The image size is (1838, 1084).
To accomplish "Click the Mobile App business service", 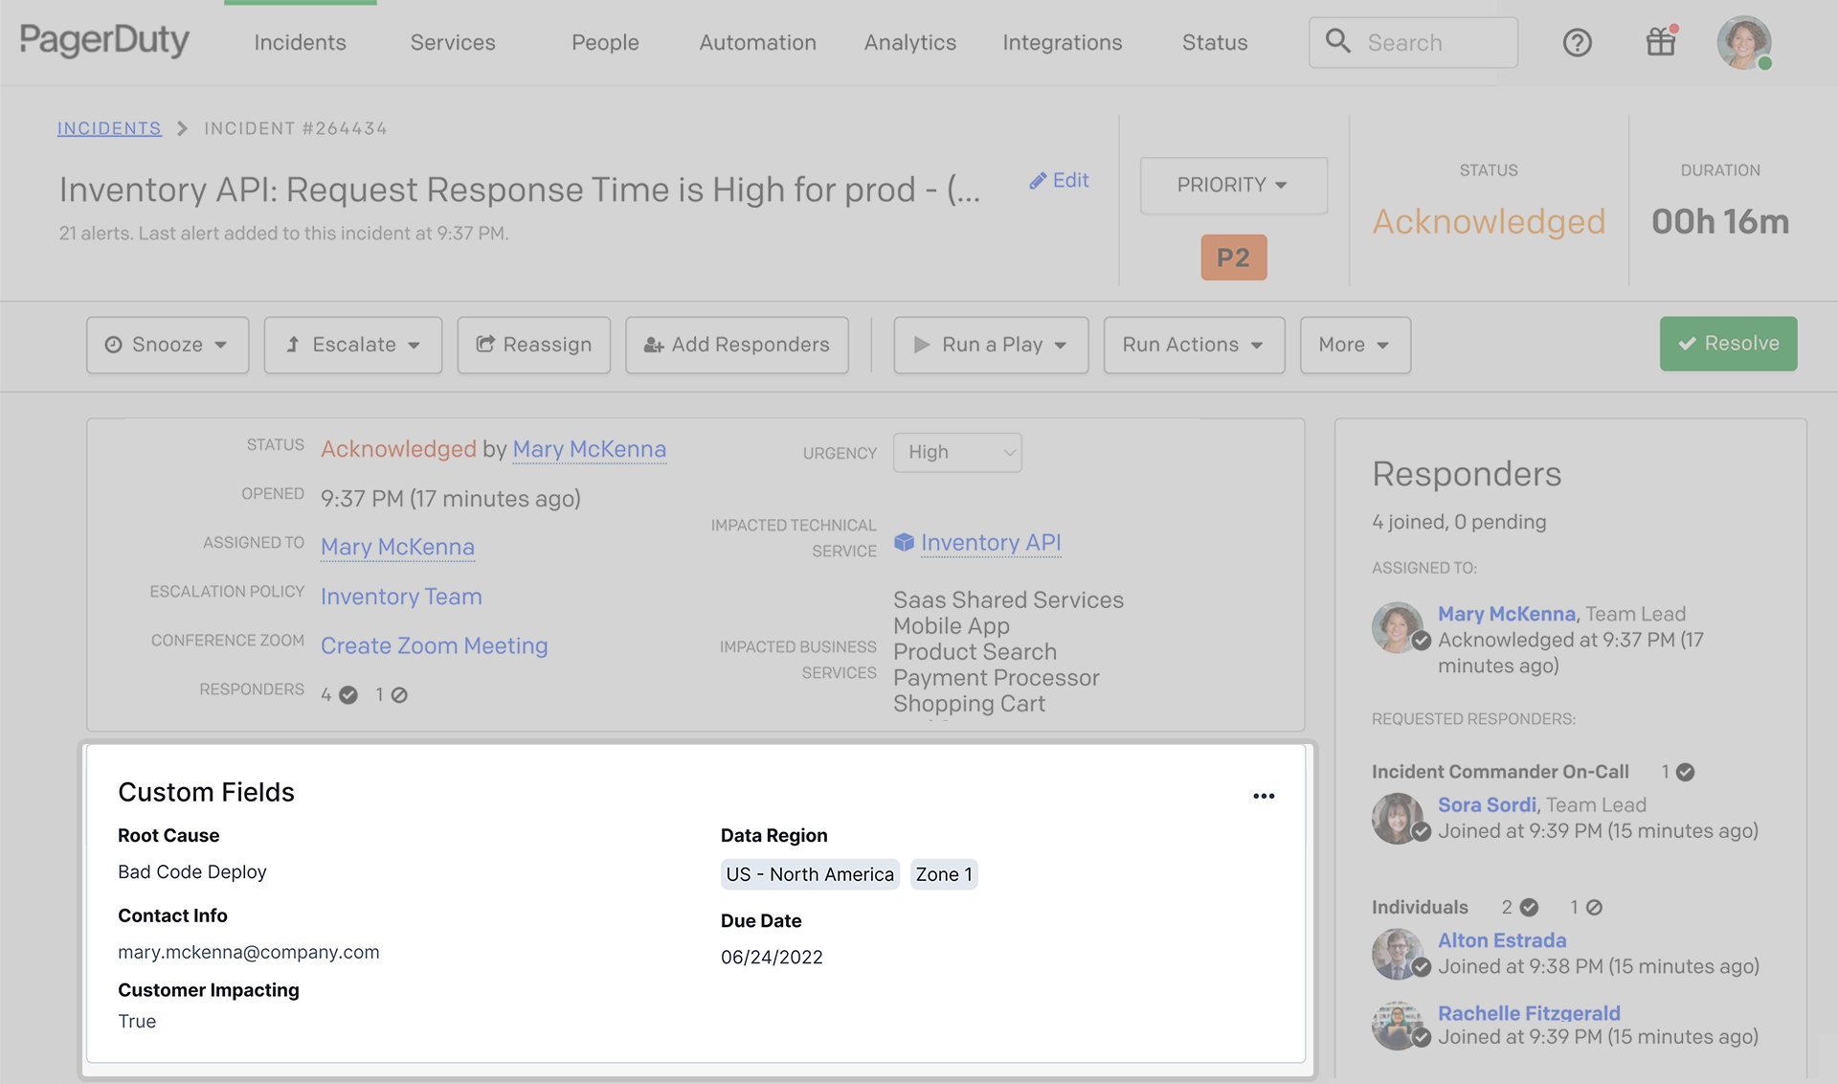I will [x=952, y=626].
